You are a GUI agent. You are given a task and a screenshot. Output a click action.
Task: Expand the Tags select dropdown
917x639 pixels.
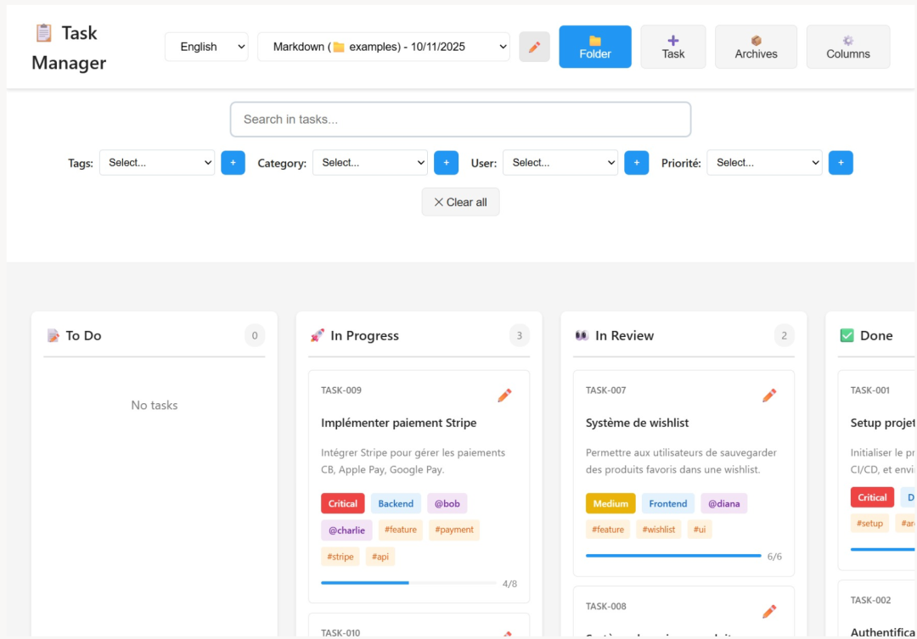coord(157,163)
